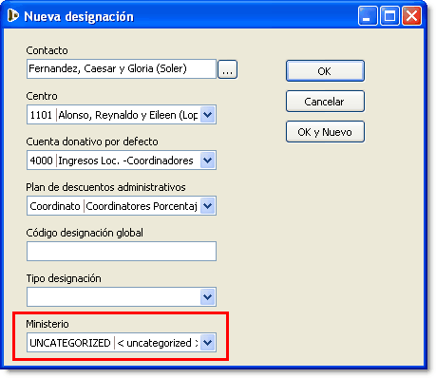Expand the Centro dropdown arrow

tap(208, 115)
